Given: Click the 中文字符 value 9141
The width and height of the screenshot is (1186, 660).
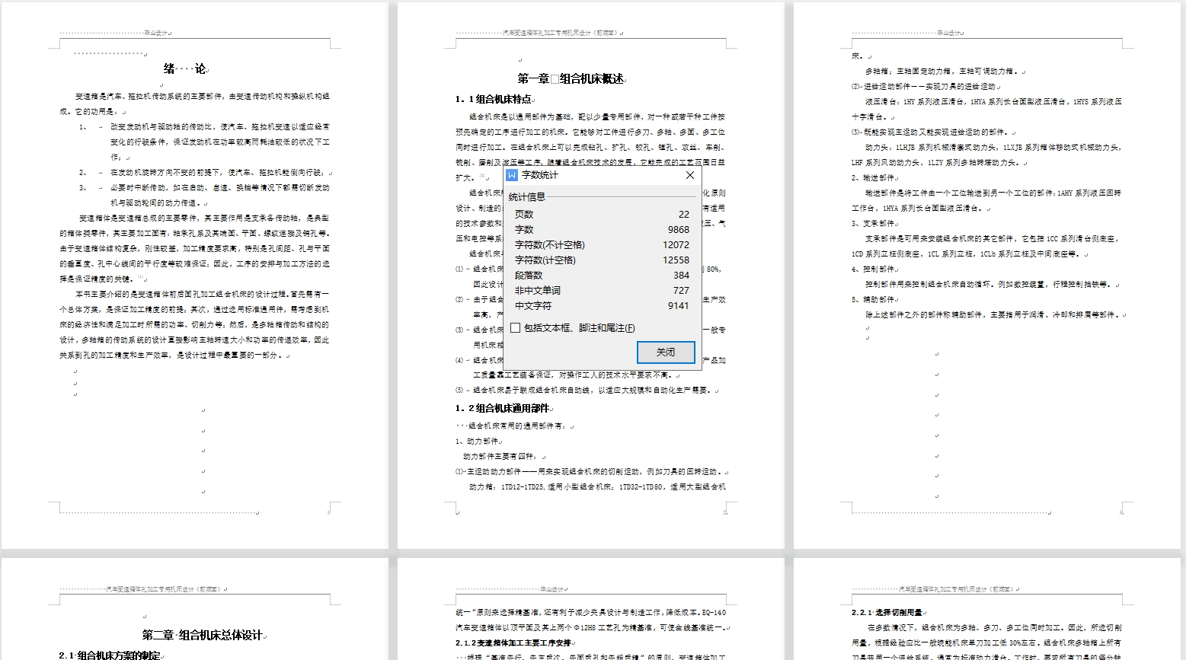Looking at the screenshot, I should click(x=678, y=305).
